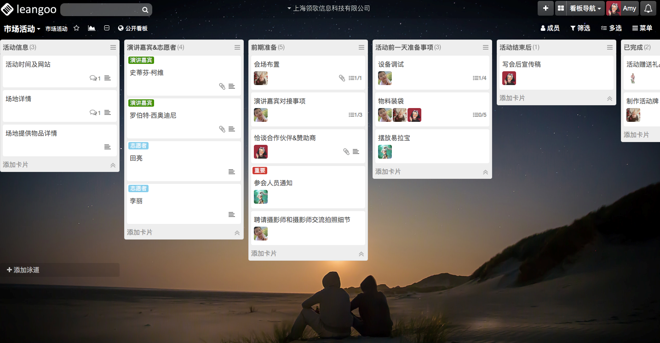The width and height of the screenshot is (660, 343).
Task: Click the red 重要 label on card
Action: pos(259,171)
